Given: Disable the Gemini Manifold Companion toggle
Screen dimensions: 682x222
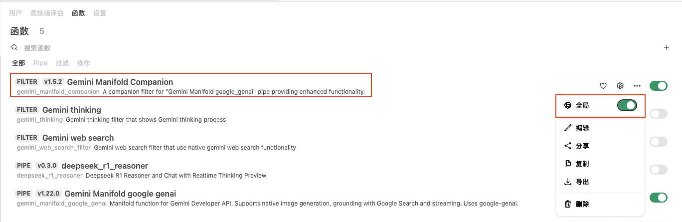Looking at the screenshot, I should click(659, 86).
